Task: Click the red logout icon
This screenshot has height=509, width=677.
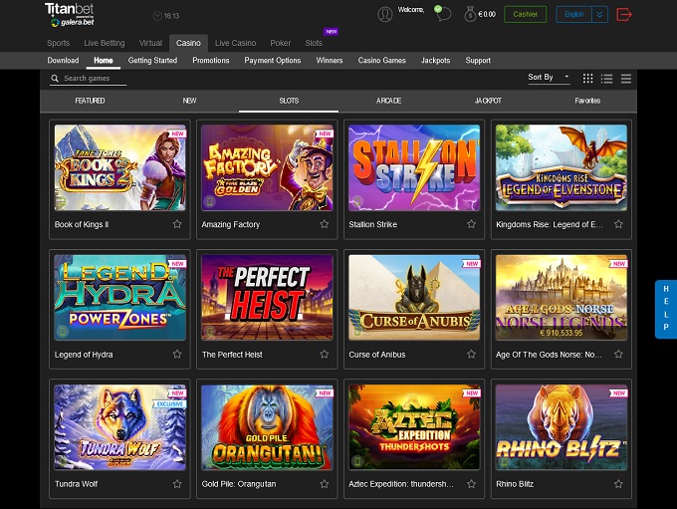Action: coord(624,14)
